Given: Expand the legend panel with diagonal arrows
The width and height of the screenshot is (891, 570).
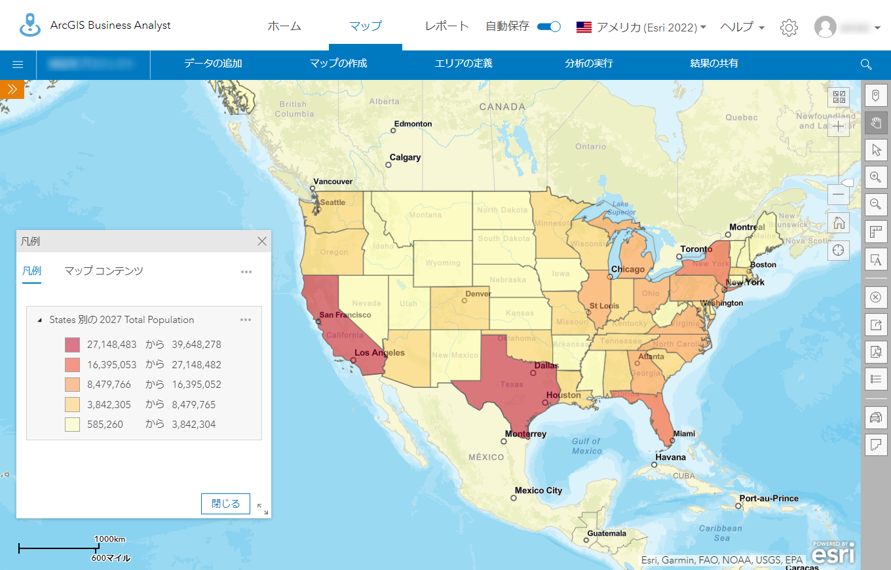Looking at the screenshot, I should 262,508.
